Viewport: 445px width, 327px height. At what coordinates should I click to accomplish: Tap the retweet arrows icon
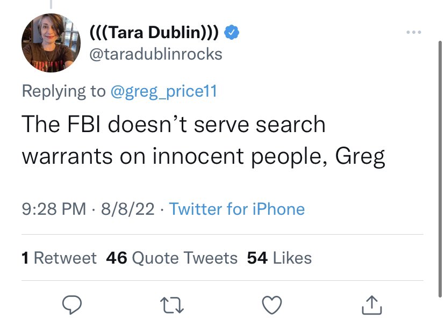pyautogui.click(x=171, y=305)
